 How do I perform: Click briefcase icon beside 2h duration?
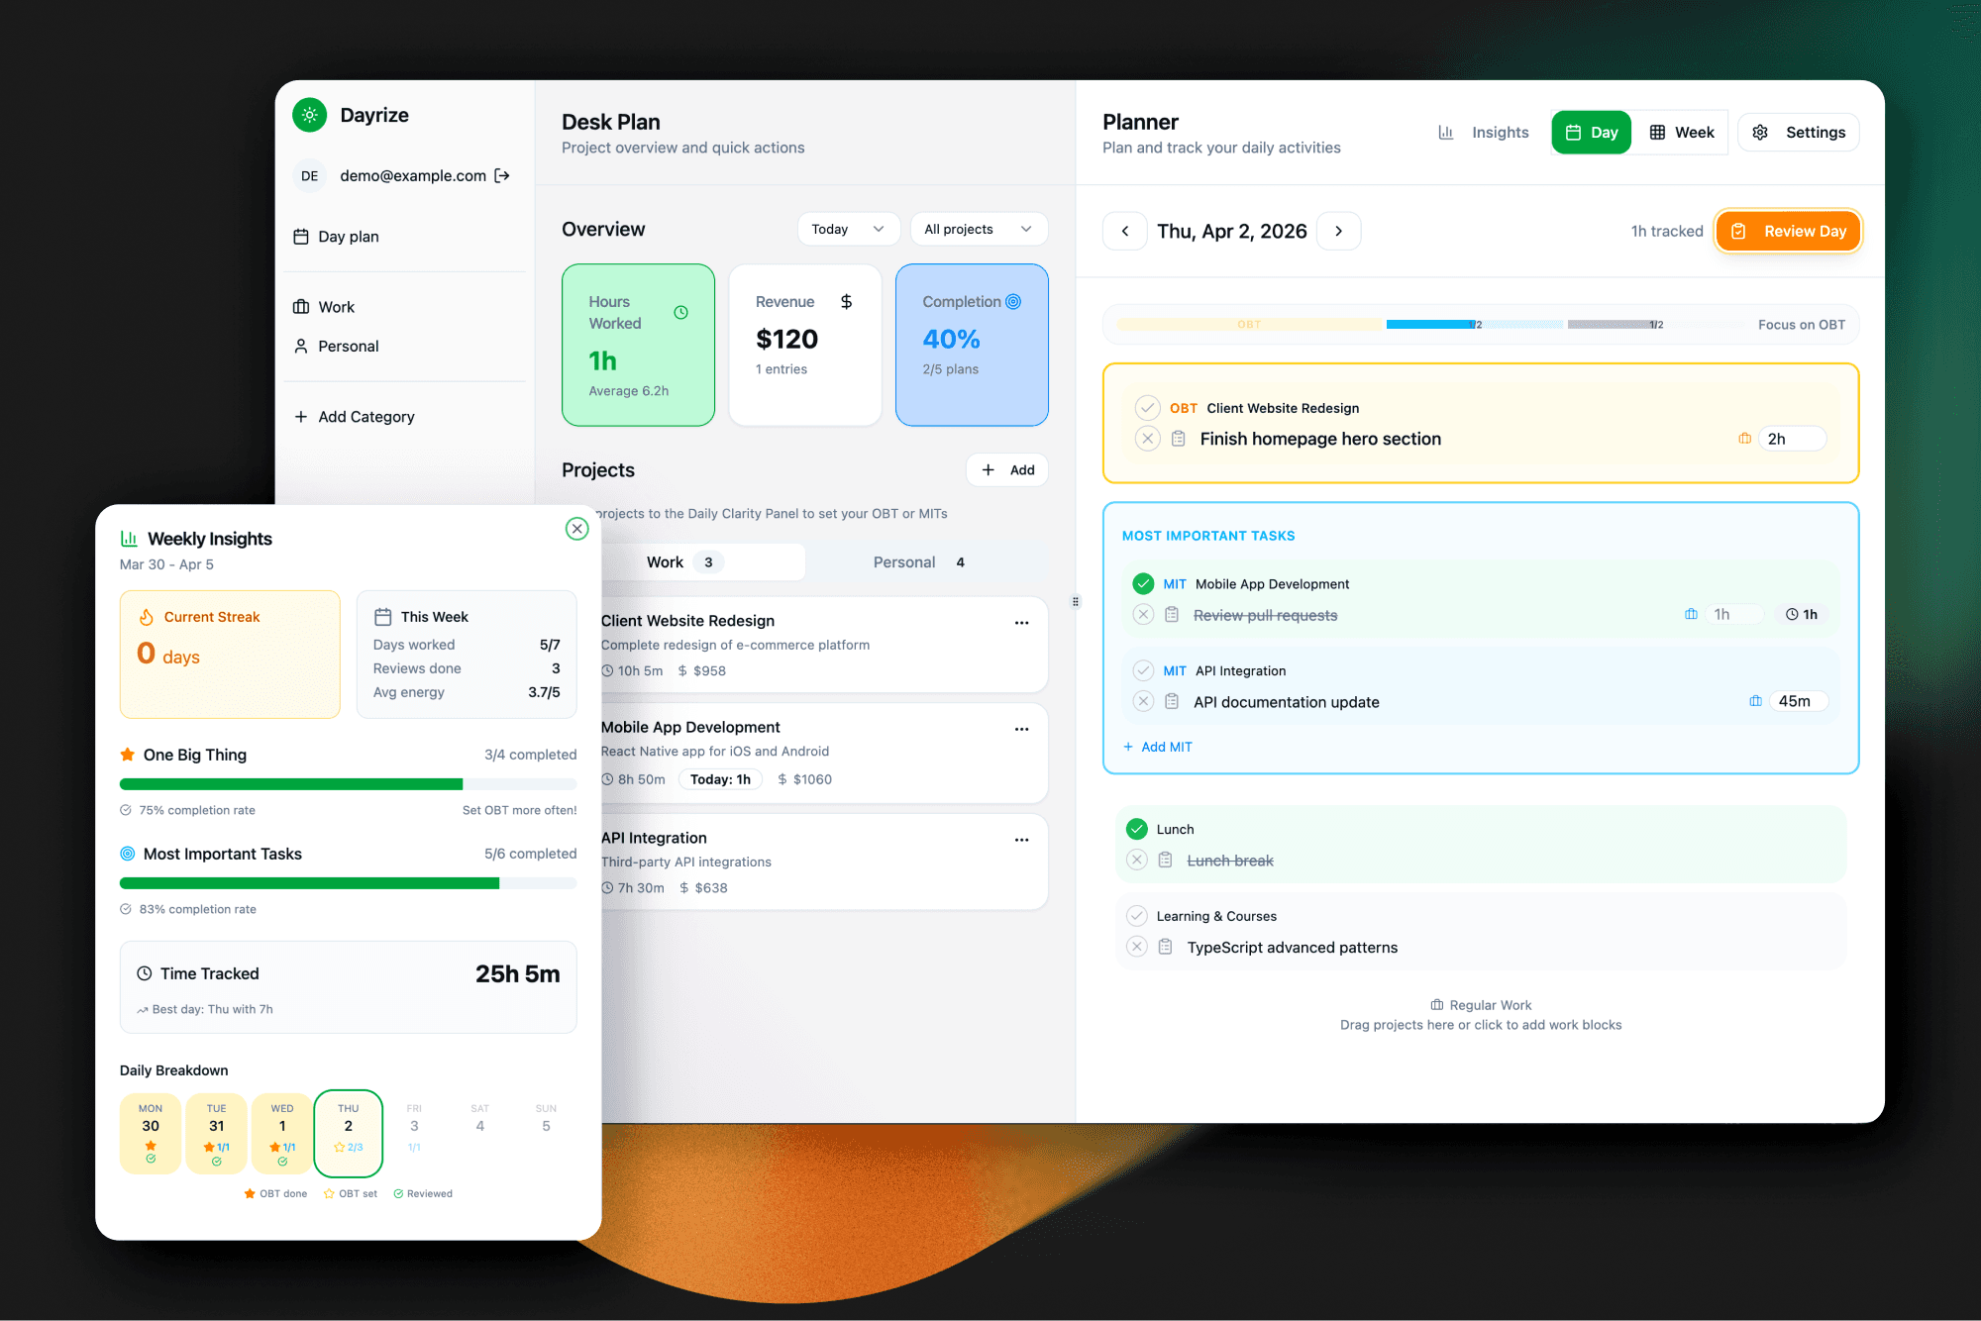coord(1744,439)
